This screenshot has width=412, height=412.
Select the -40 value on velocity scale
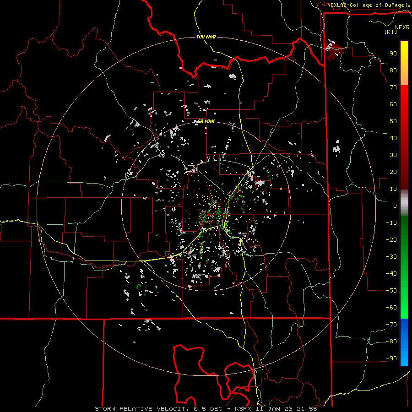pos(391,274)
